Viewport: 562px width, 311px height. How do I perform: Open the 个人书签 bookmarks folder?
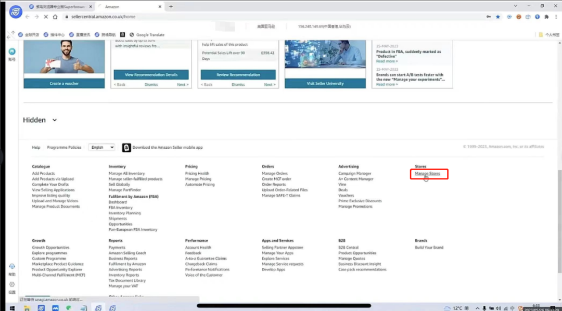coord(549,35)
